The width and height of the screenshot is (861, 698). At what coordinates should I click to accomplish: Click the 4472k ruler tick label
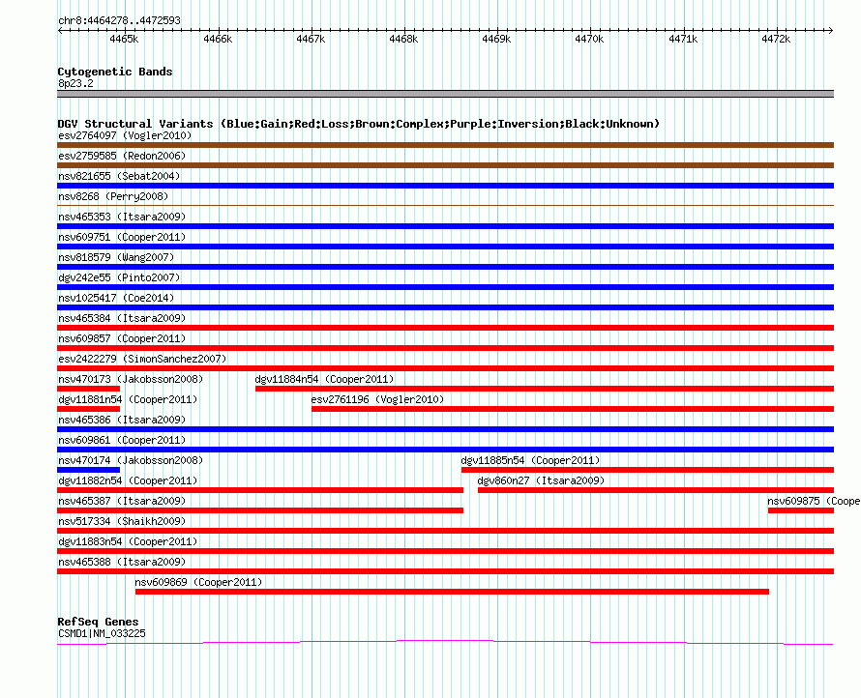776,39
